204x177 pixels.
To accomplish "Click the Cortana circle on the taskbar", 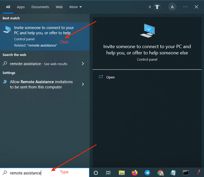I will tap(96, 173).
